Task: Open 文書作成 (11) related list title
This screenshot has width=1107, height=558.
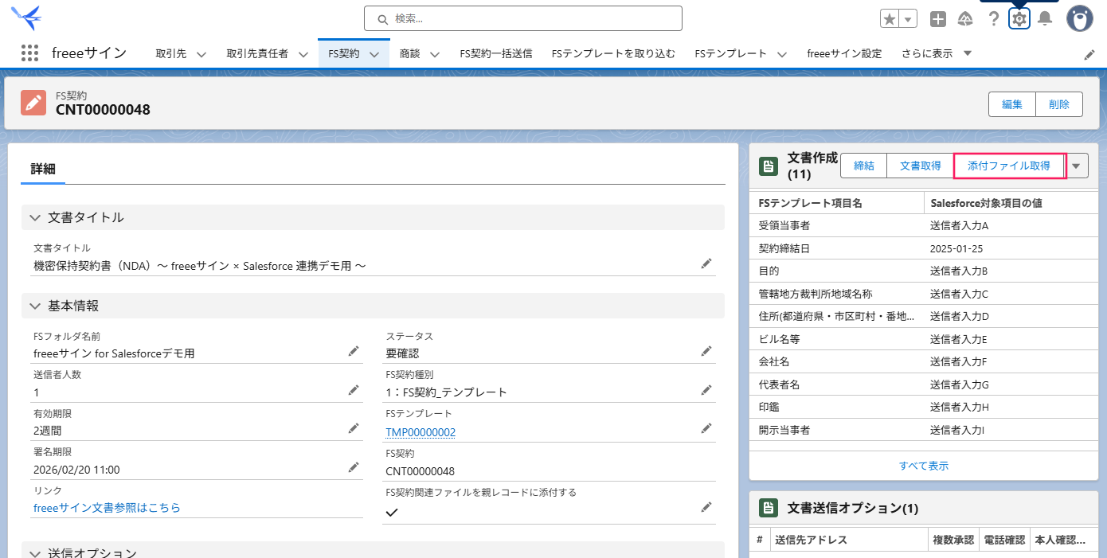Action: (812, 166)
